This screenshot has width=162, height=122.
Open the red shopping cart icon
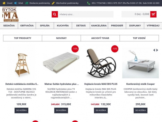(x=153, y=14)
